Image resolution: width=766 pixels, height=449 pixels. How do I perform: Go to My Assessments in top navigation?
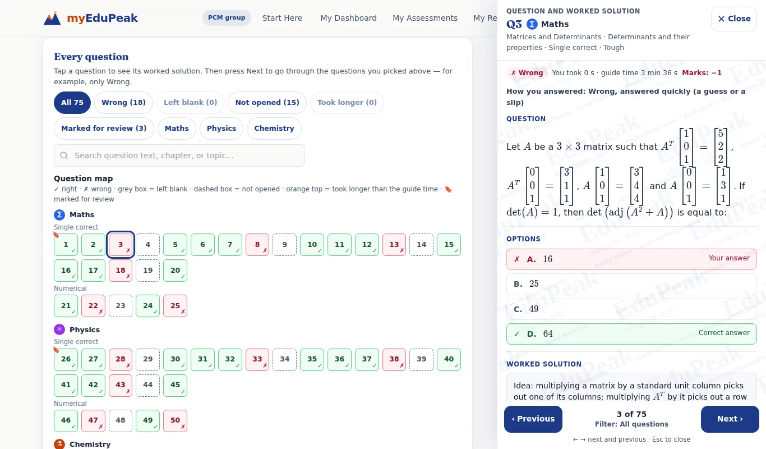425,18
